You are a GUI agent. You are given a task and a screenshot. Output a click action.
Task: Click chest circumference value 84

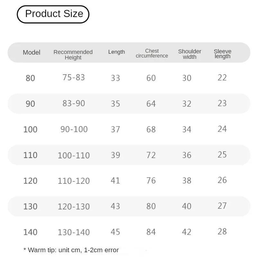point(151,232)
